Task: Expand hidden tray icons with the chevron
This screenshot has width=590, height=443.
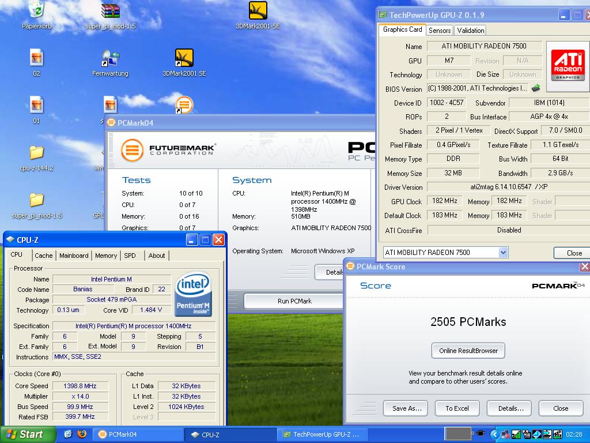Action: pyautogui.click(x=495, y=435)
